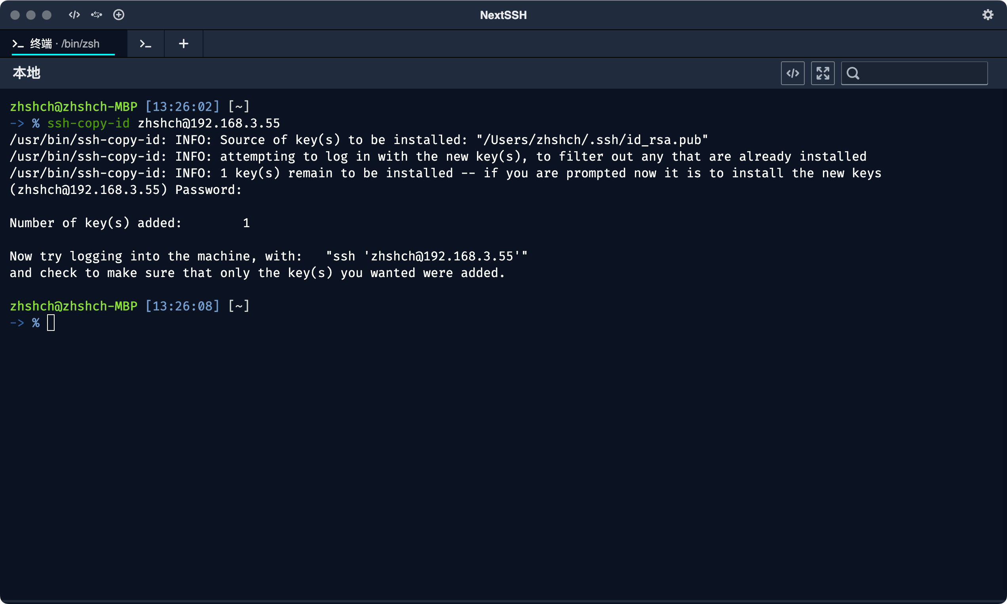Viewport: 1007px width, 604px height.
Task: Select the second terminal tab
Action: click(146, 44)
